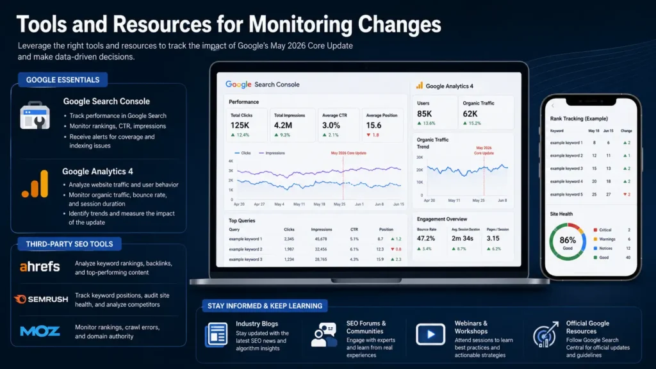This screenshot has width=656, height=369.
Task: Click the Official Google Resources heading
Action: (587, 327)
